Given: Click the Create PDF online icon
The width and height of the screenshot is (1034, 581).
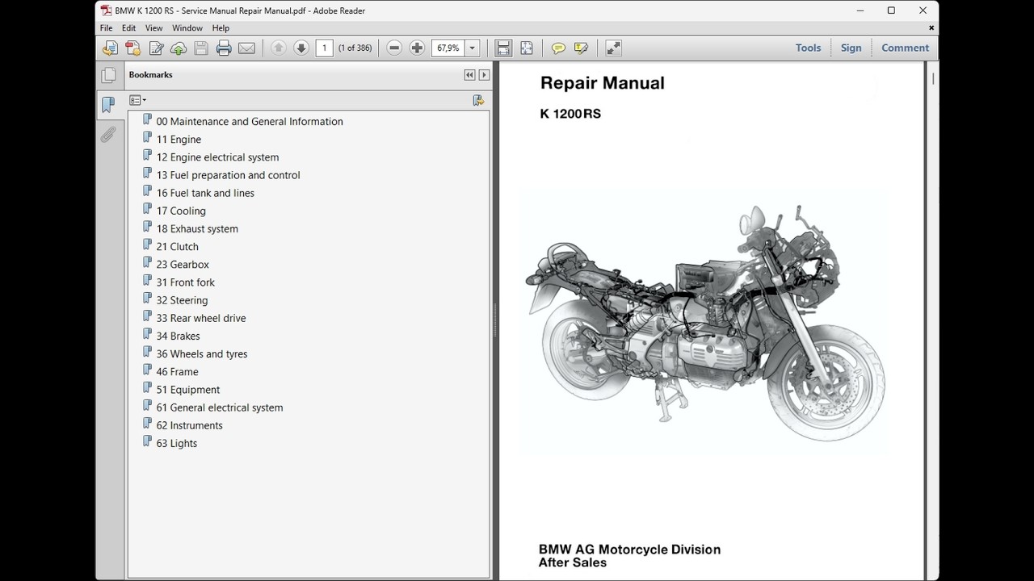Looking at the screenshot, I should 133,48.
